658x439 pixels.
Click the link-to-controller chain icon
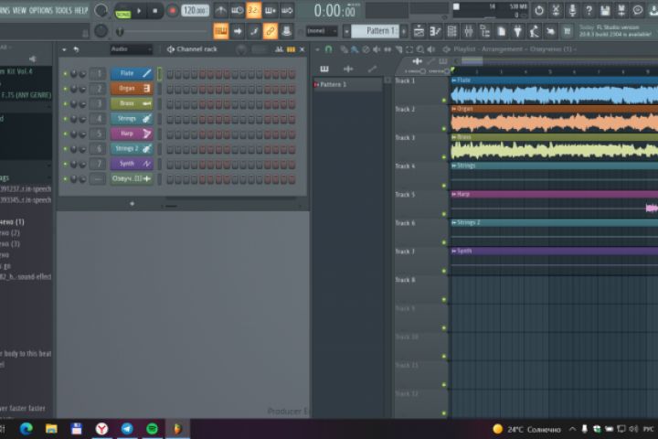click(270, 31)
